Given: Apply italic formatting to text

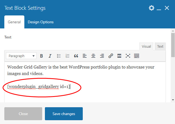Looking at the screenshot, I should coord(50,56).
